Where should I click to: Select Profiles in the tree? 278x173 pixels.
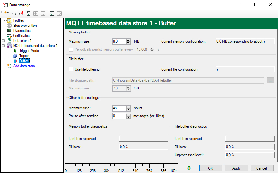[x=18, y=20]
